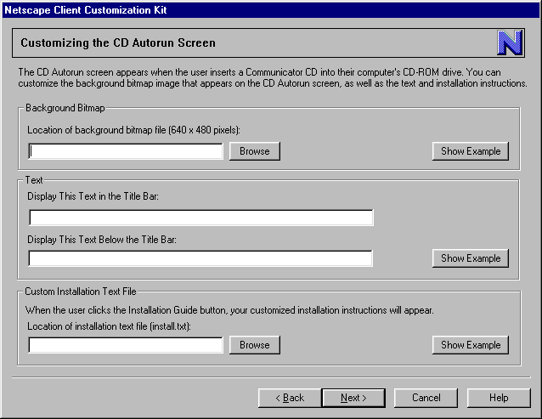
Task: Browse for the installation text file
Action: (x=254, y=345)
